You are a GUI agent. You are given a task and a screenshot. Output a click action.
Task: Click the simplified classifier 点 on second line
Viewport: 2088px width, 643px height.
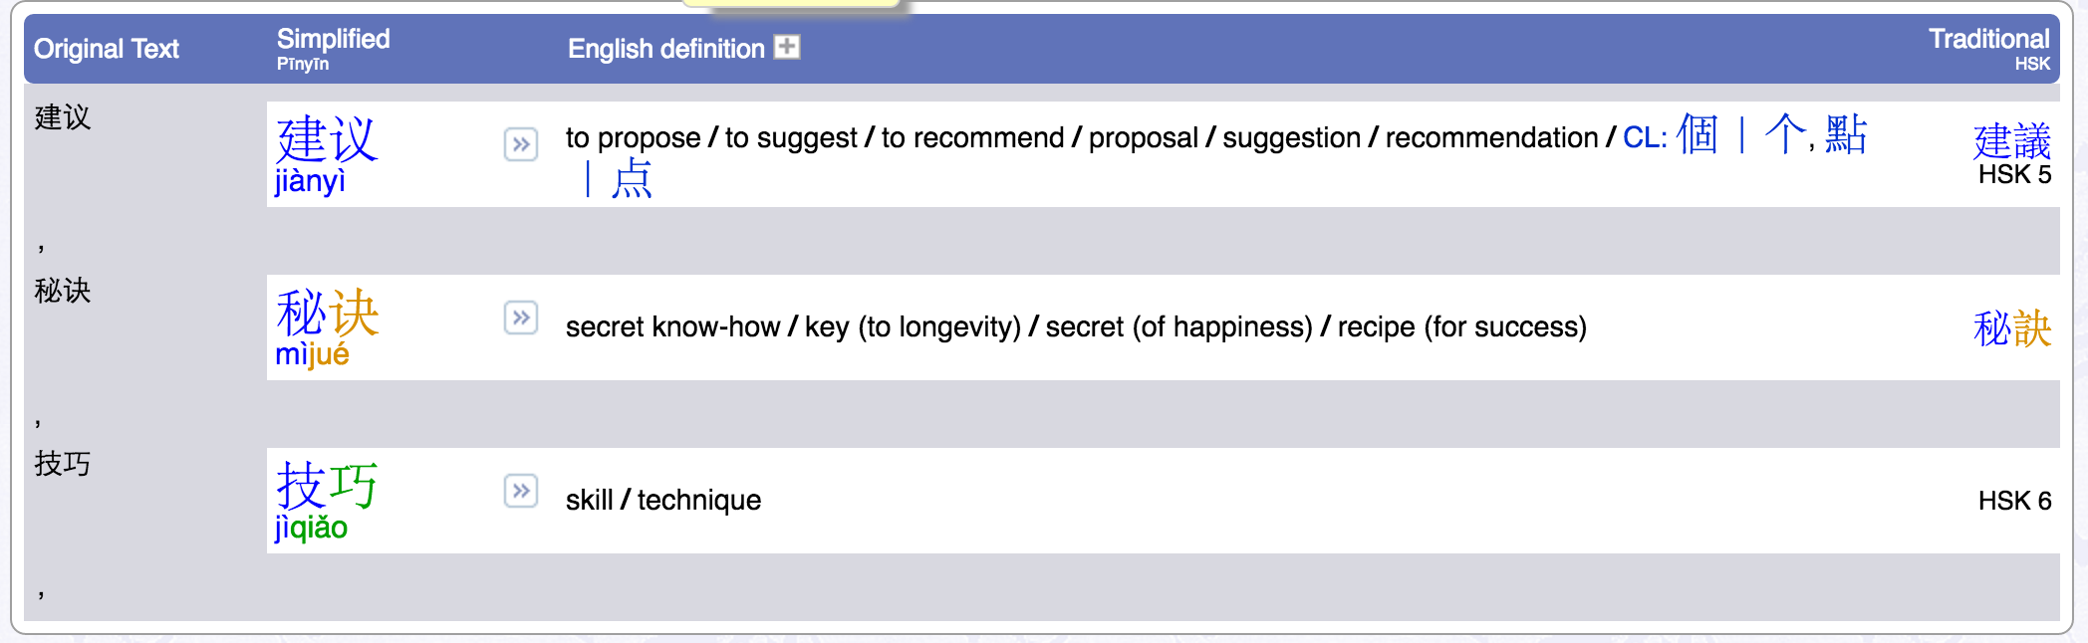coord(632,180)
